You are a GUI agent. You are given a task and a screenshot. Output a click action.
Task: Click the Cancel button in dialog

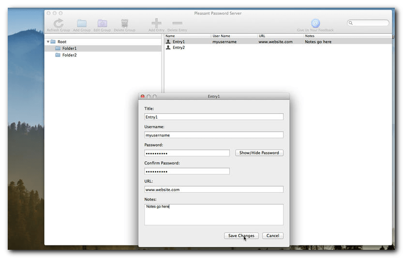(273, 236)
